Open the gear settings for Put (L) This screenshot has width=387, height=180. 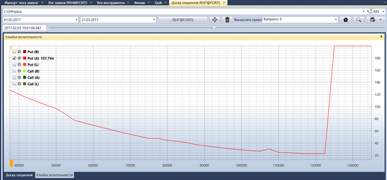19,65
